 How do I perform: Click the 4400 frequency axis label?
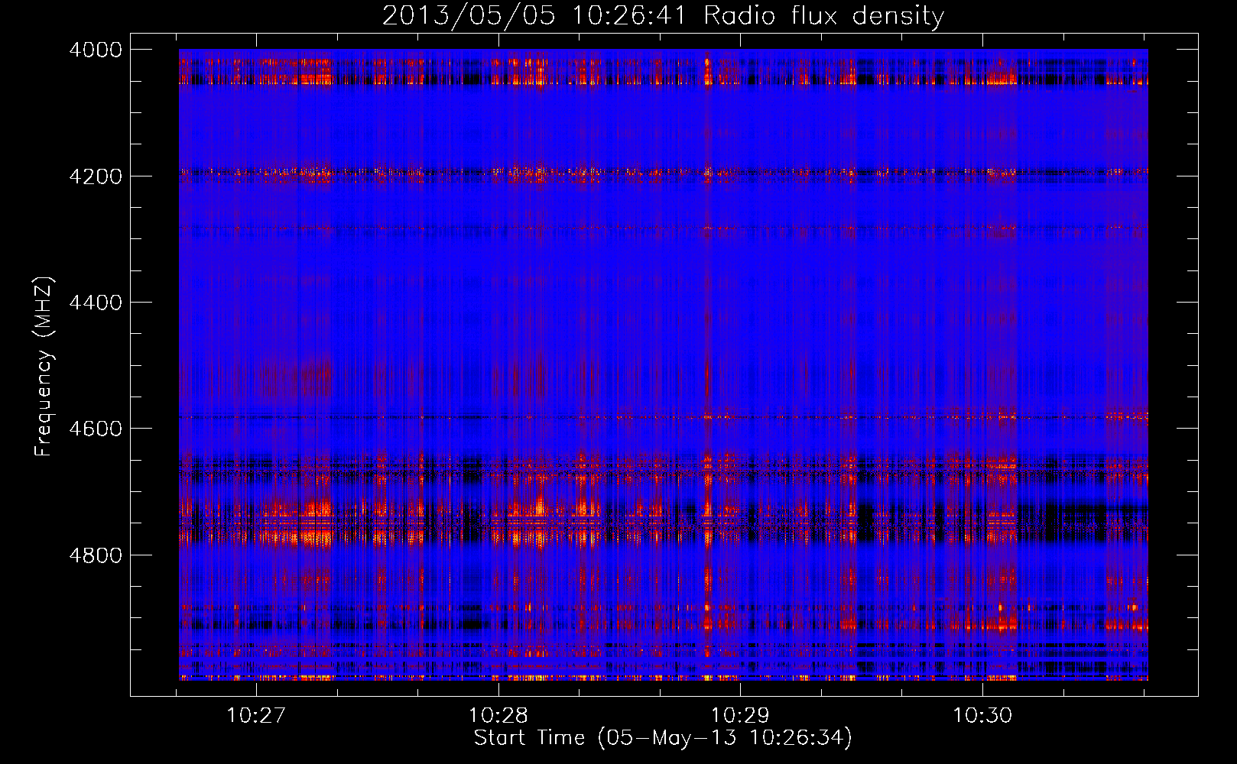tap(96, 303)
